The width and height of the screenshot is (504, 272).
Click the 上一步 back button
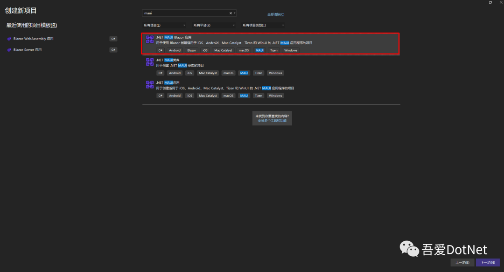pos(462,262)
